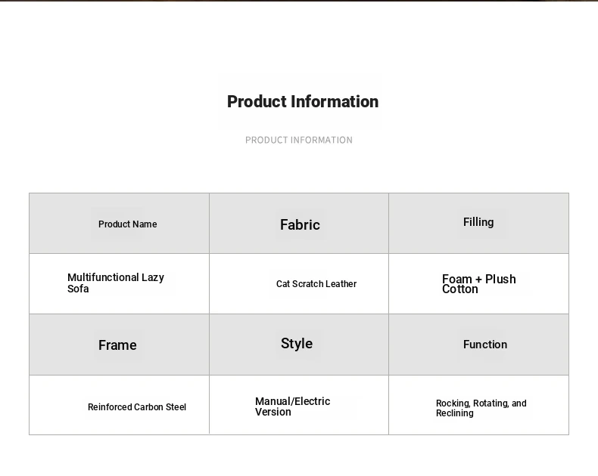Click the Manual/Electric Version text

293,406
